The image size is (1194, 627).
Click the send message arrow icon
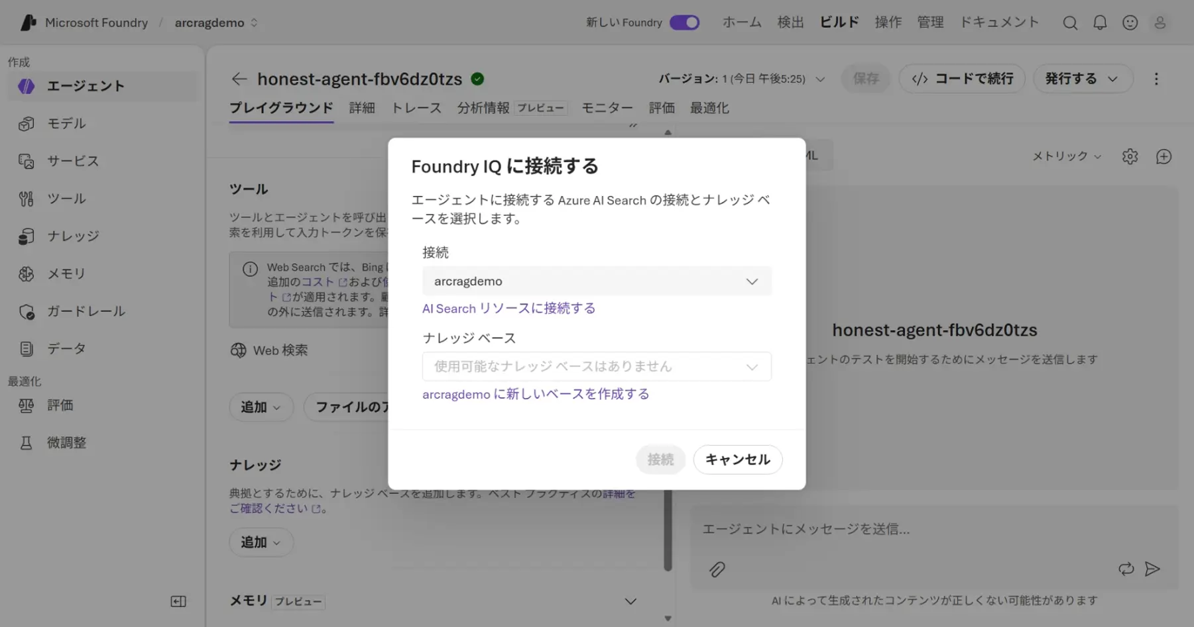(x=1152, y=569)
